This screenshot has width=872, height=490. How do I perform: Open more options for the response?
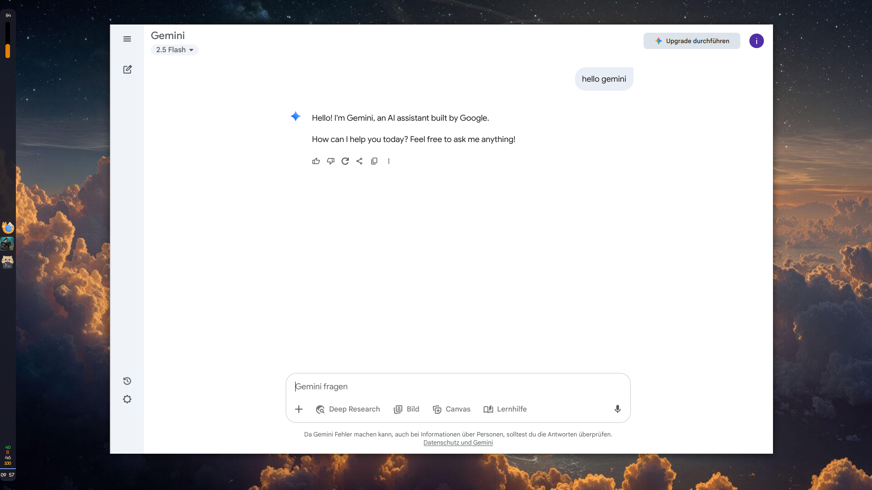tap(389, 161)
